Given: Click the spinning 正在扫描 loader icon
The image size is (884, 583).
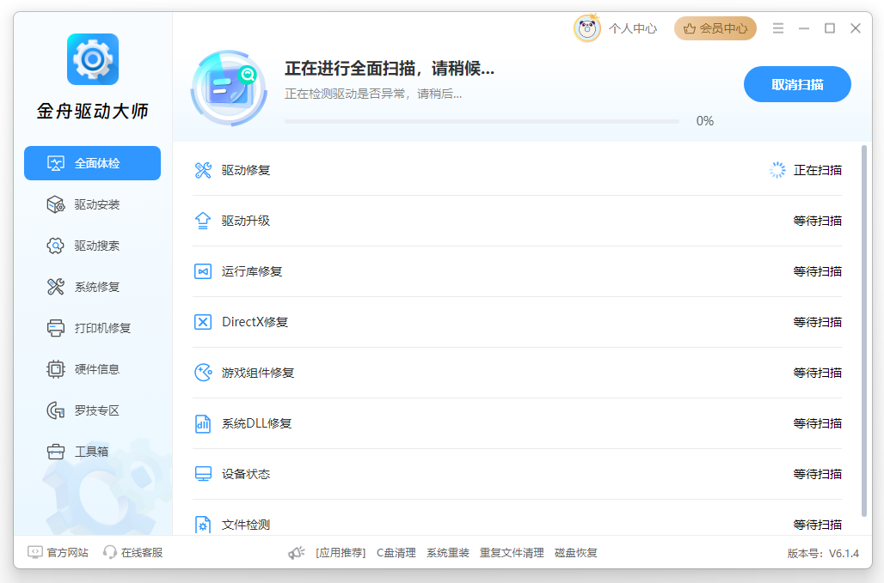Looking at the screenshot, I should point(777,170).
